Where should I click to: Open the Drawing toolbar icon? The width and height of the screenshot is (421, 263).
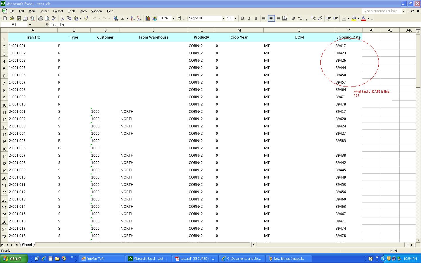[x=155, y=18]
